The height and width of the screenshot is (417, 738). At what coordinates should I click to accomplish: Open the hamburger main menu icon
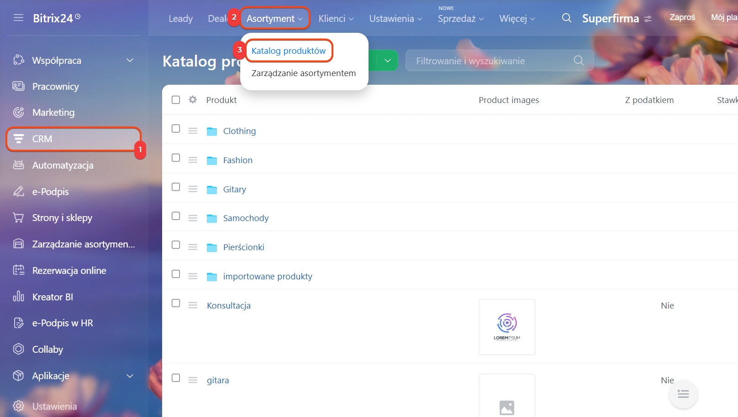[x=18, y=18]
